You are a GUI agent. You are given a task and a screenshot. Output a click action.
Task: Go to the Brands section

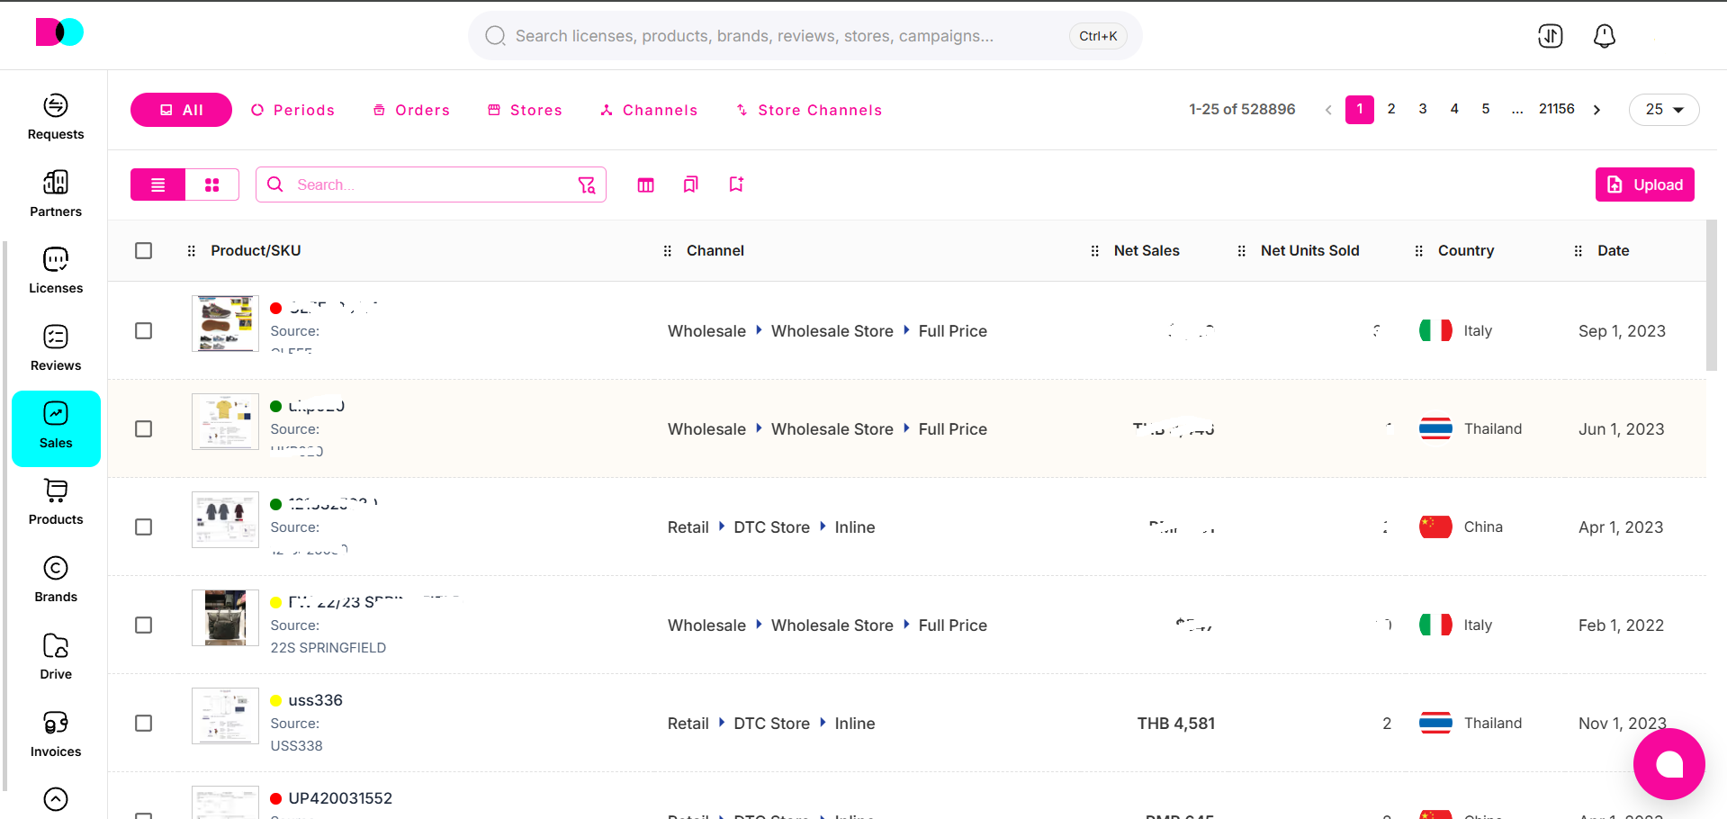56,580
